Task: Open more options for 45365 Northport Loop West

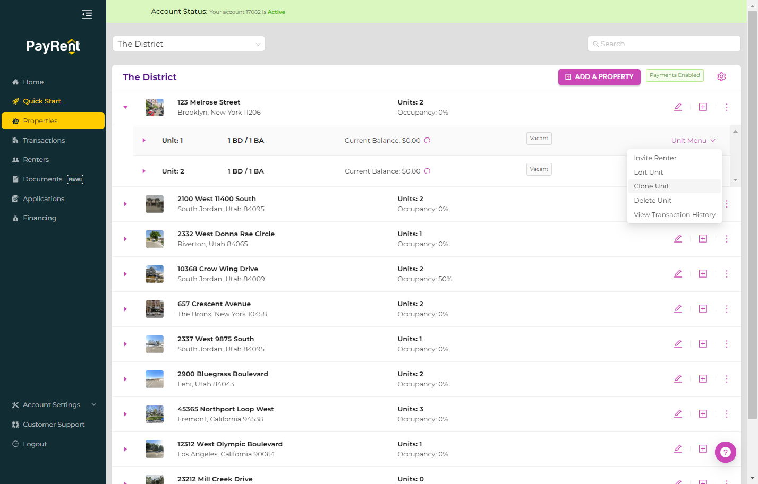Action: (727, 414)
